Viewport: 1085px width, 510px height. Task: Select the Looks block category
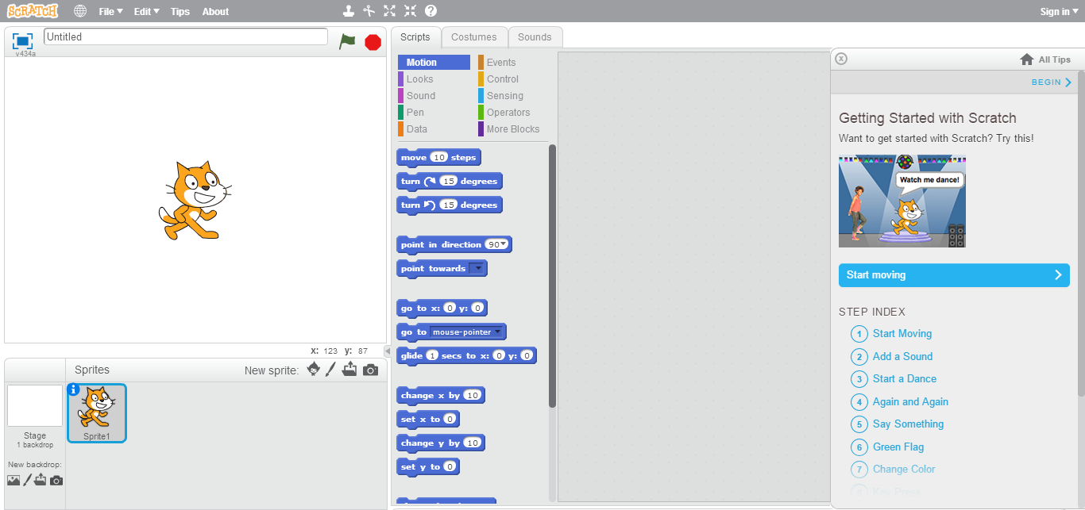pos(434,79)
